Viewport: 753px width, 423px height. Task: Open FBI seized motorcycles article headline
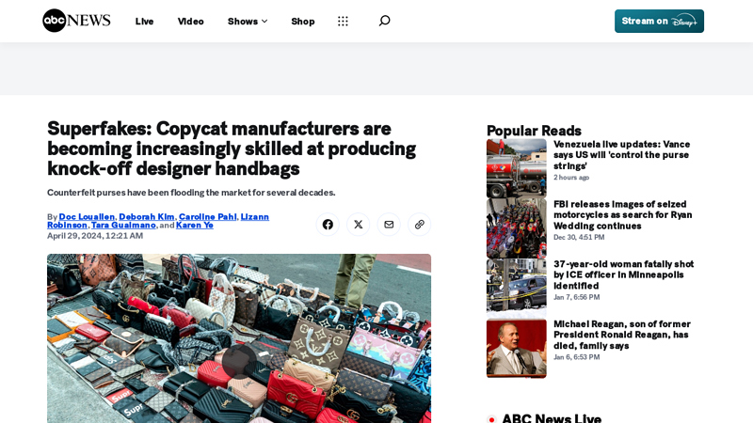623,215
